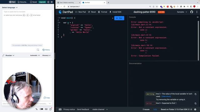Click pad title dashing-patter-8590
This screenshot has width=200, height=112.
pos(144,12)
